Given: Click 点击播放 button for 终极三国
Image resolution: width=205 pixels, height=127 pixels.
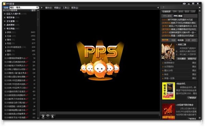Looking at the screenshot, I should 181,59.
